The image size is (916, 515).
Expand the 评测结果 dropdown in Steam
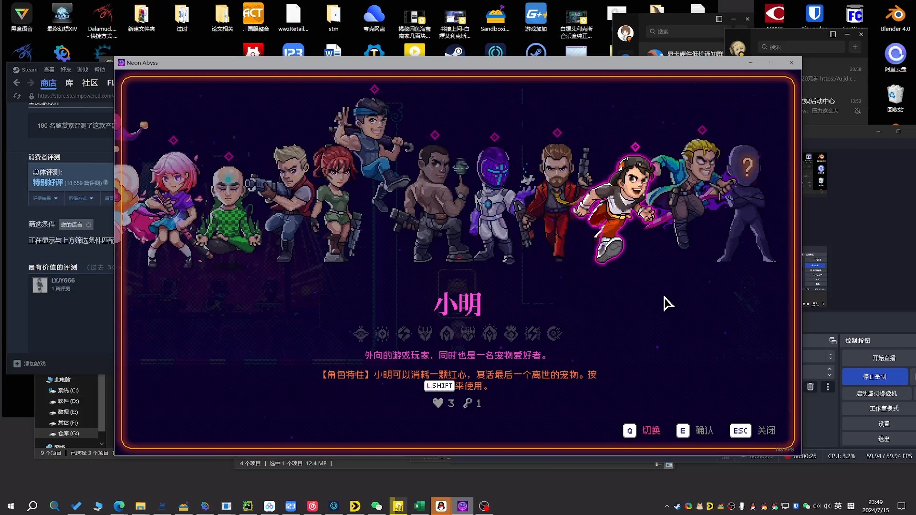click(45, 198)
